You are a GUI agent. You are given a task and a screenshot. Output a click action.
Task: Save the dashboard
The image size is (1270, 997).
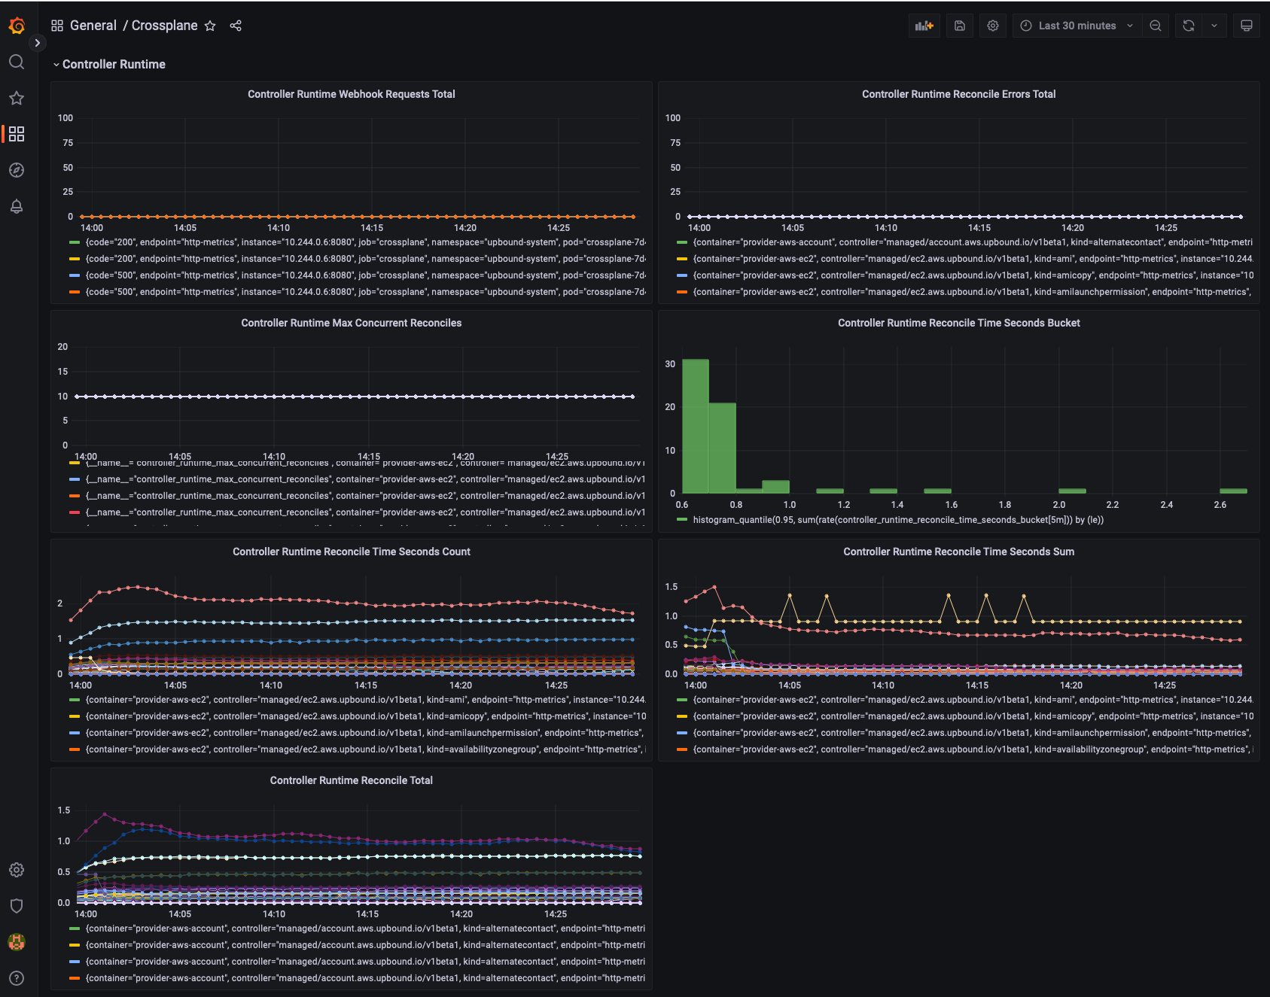[960, 26]
